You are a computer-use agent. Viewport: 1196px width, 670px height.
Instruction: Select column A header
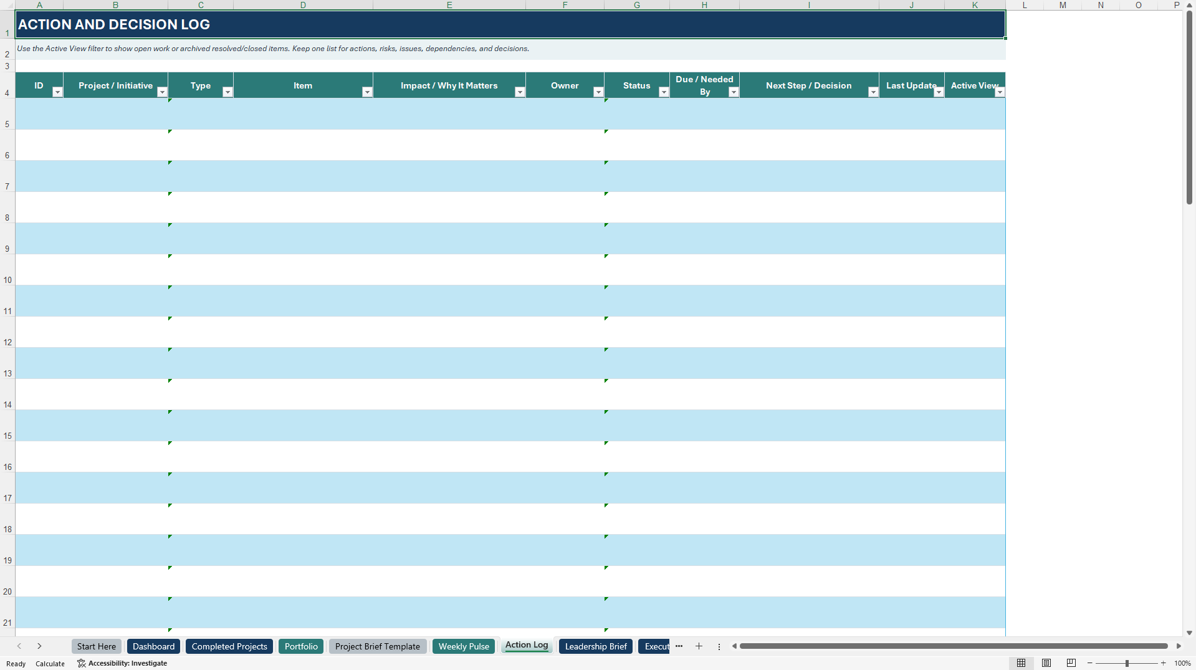point(39,5)
